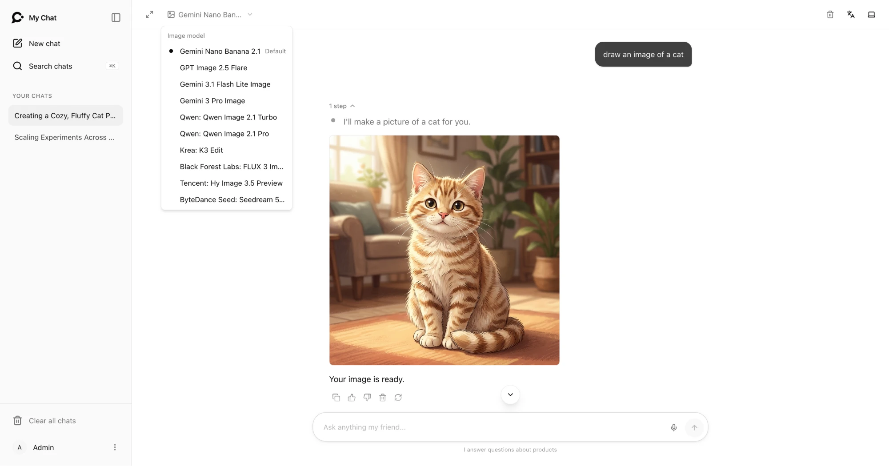Select Krea: K3 Edit model
The width and height of the screenshot is (889, 466).
[x=227, y=150]
